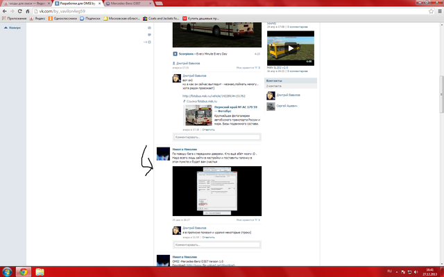The height and width of the screenshot is (277, 444).
Task: Open Windows Start menu
Action: (7, 271)
